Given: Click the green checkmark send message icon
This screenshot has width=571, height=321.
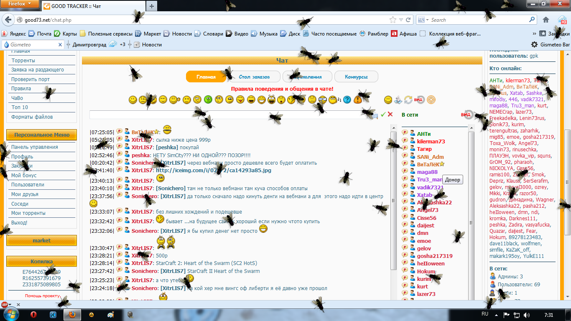Looking at the screenshot, I should (383, 114).
